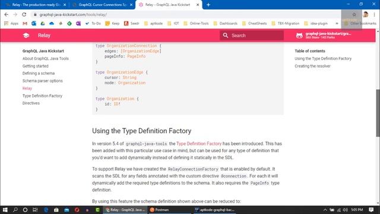Expand the Dashboards bookmarks folder

(226, 23)
